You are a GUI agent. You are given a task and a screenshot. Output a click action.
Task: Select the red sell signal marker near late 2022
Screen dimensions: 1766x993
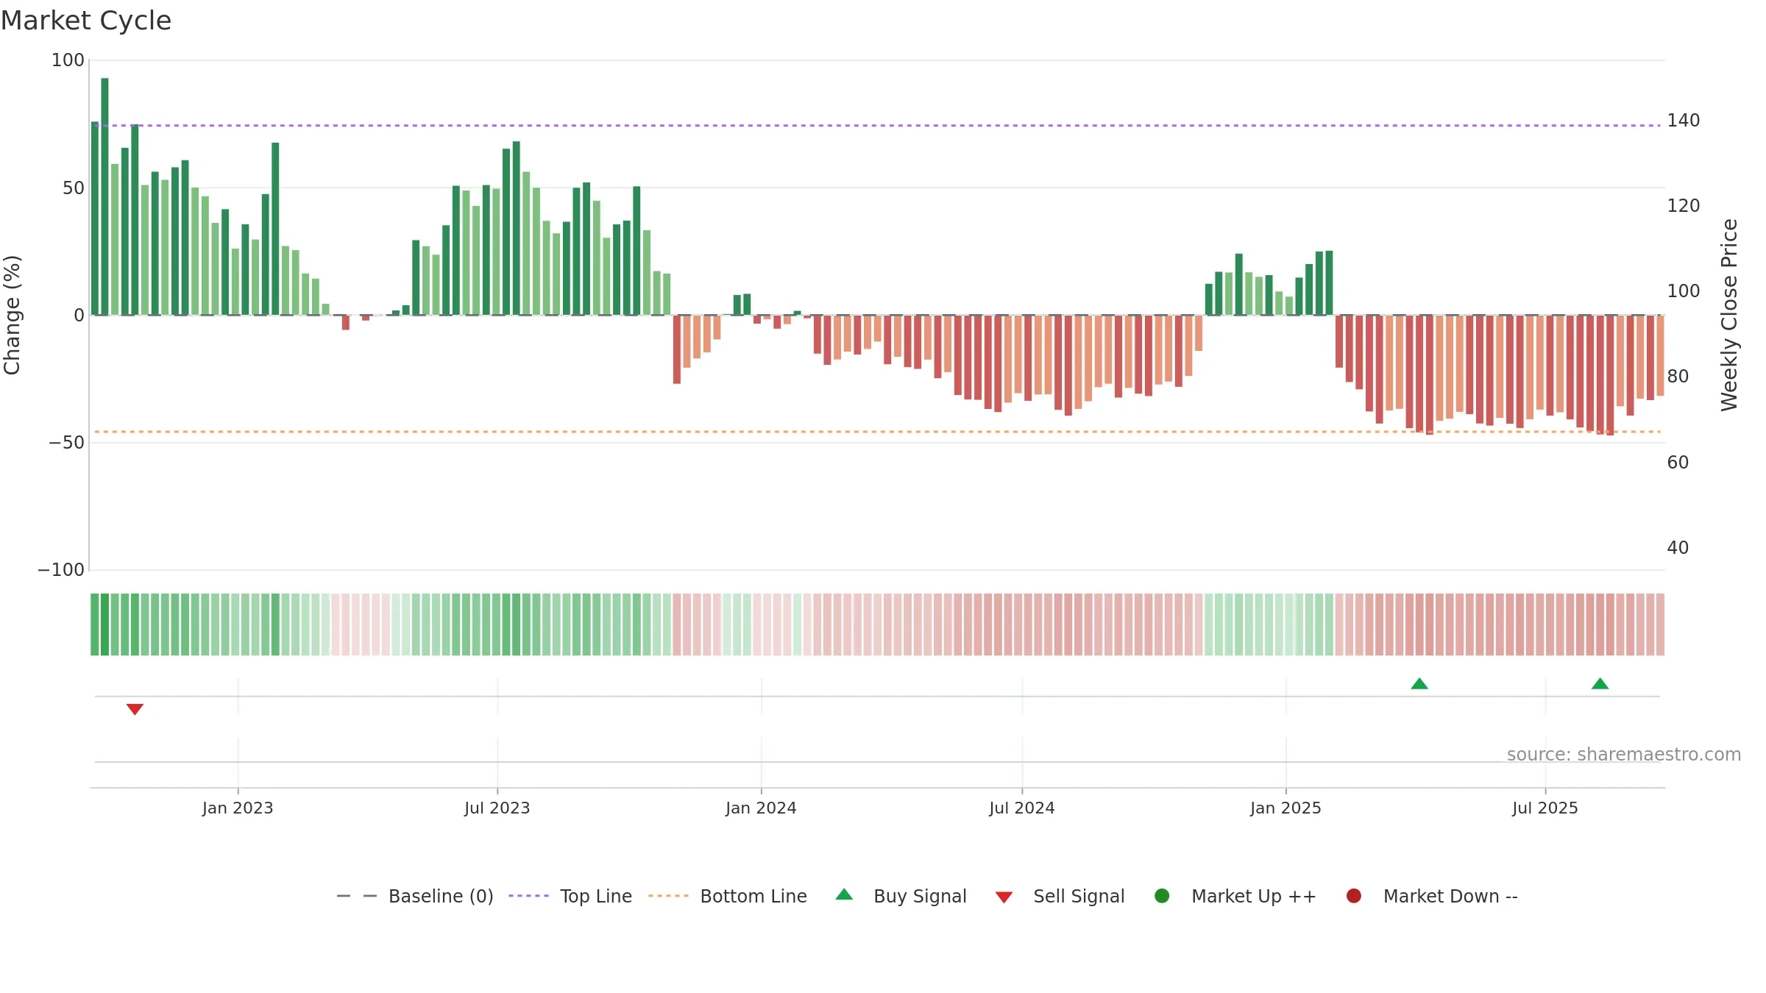(x=135, y=709)
